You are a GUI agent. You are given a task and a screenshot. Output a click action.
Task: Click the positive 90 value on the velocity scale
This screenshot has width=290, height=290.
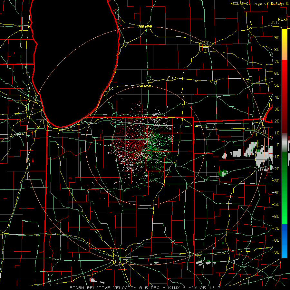point(277,38)
